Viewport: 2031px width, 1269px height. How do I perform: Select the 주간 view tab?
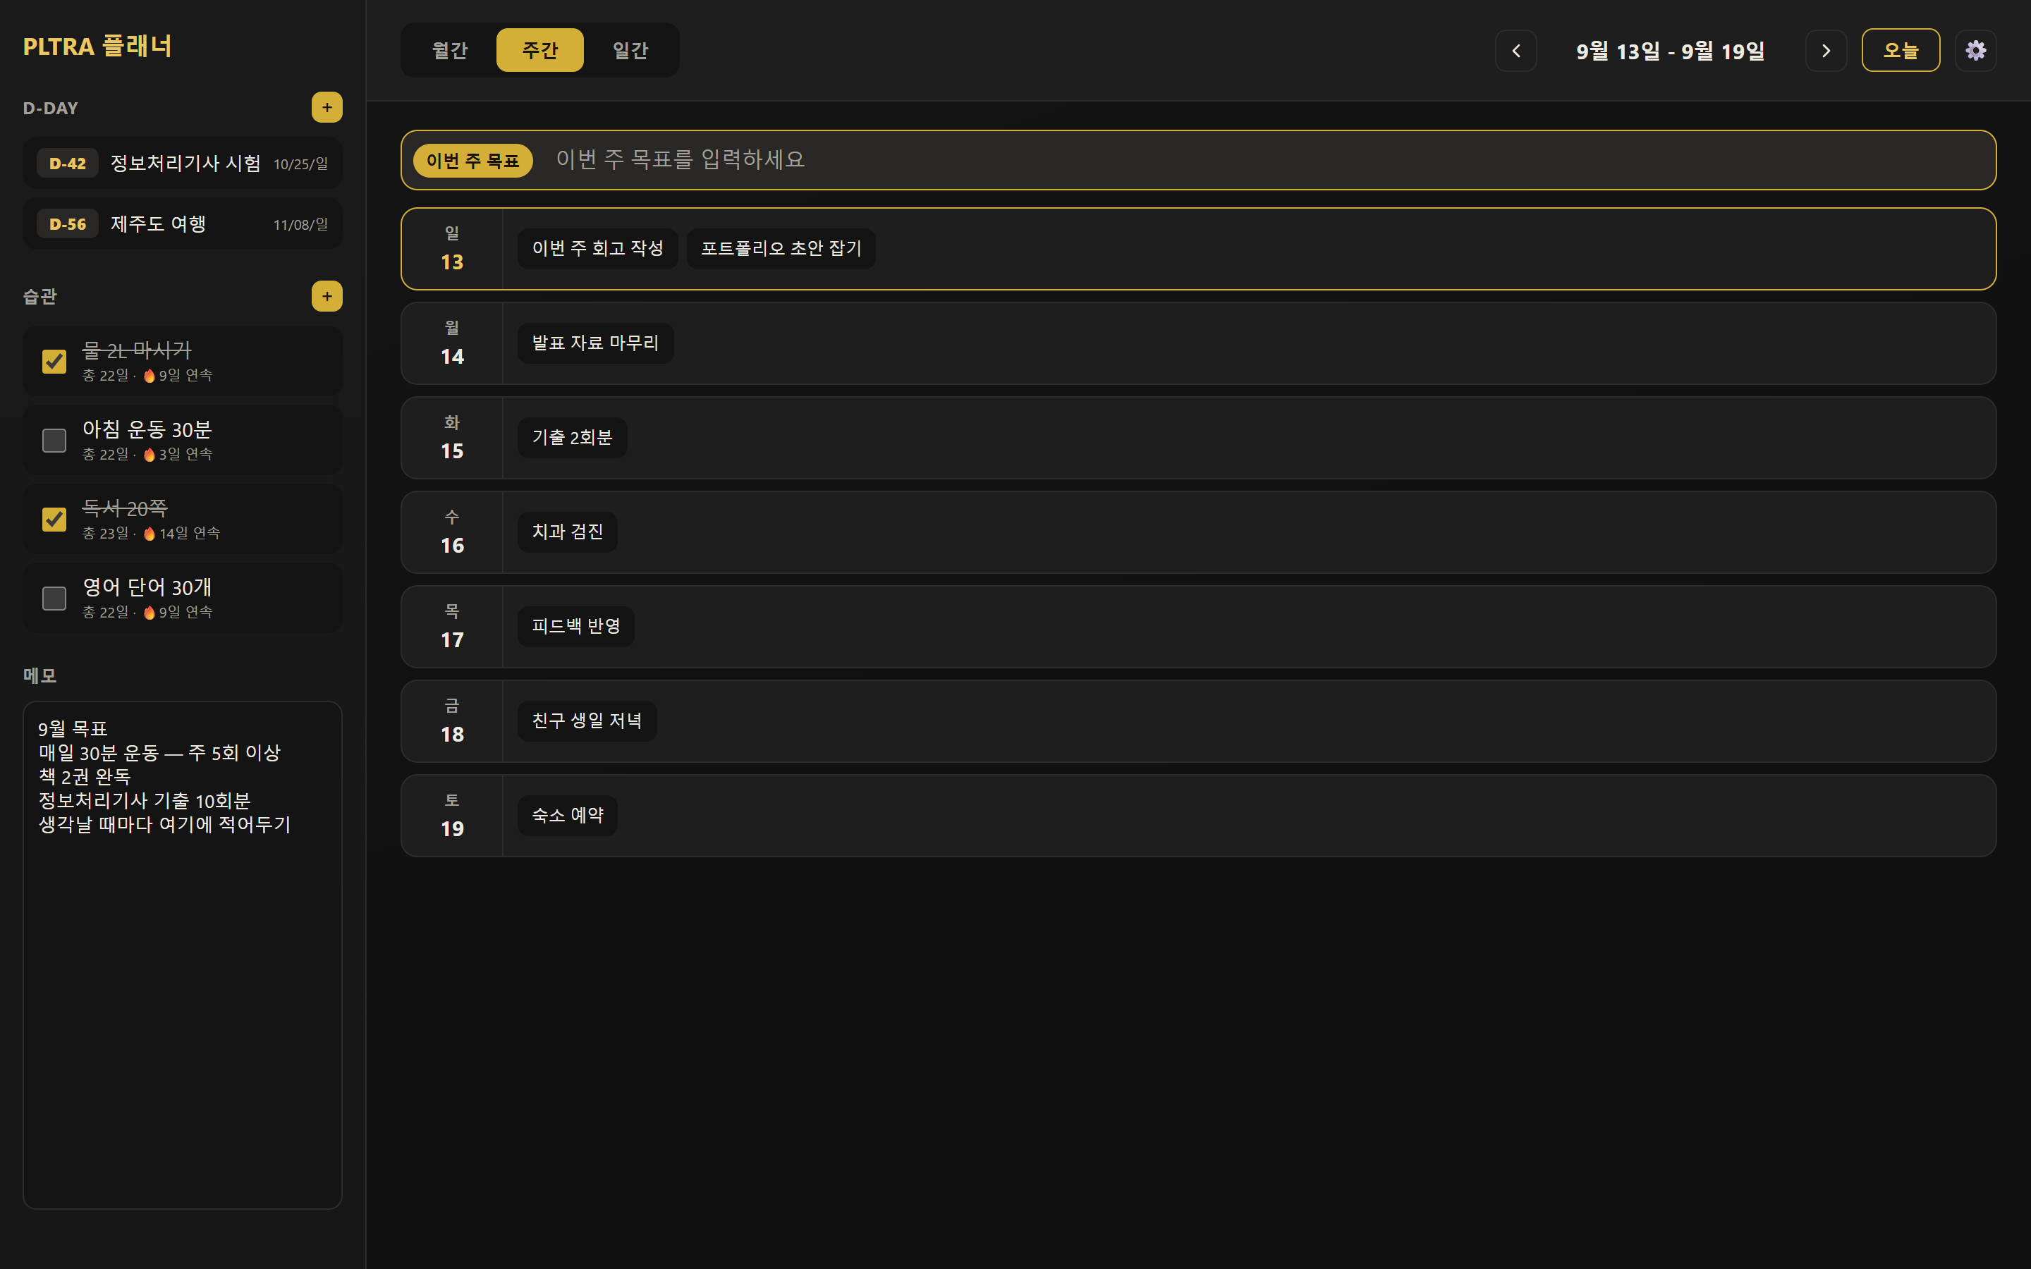point(539,50)
